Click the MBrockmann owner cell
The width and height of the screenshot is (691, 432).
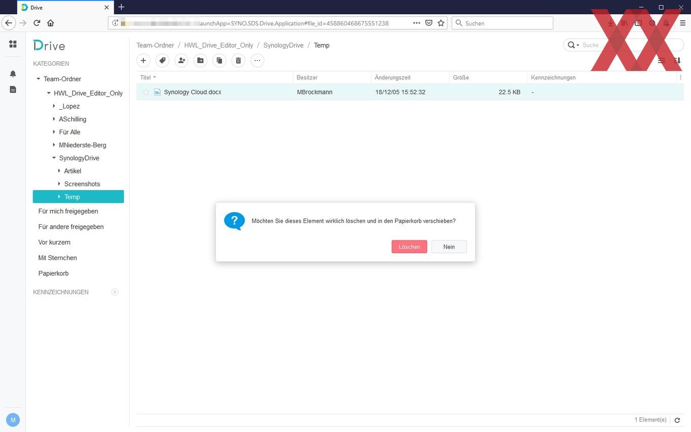tap(315, 92)
